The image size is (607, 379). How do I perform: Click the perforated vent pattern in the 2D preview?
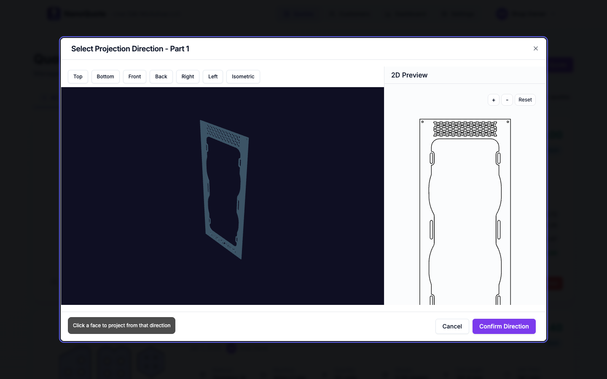click(x=465, y=129)
